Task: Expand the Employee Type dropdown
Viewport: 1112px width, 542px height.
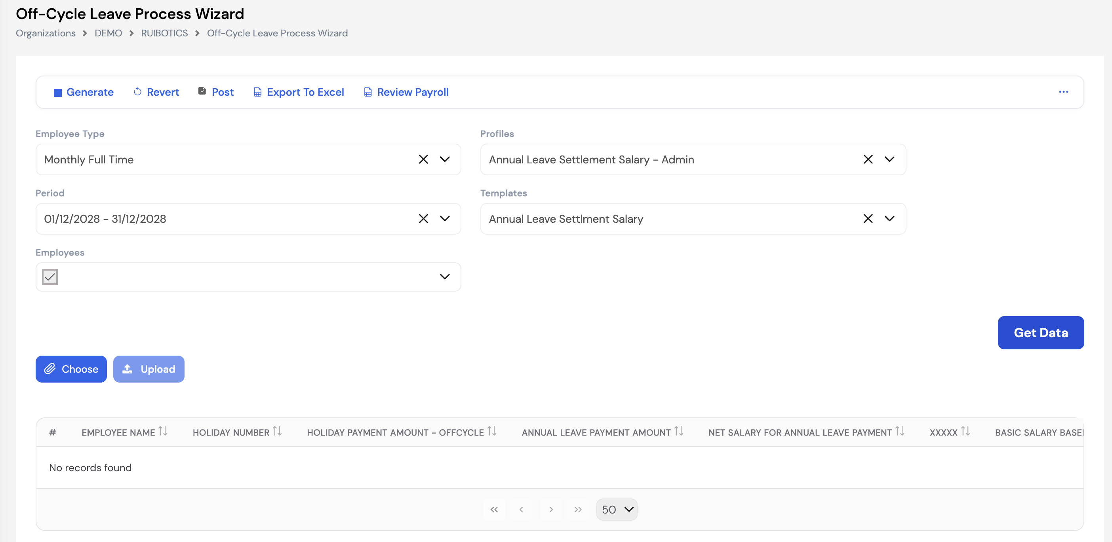Action: pyautogui.click(x=445, y=159)
